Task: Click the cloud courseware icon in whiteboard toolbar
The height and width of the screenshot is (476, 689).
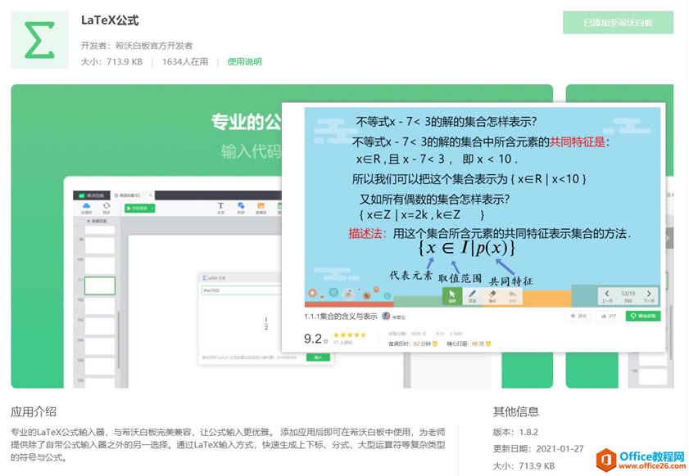Action: click(86, 208)
